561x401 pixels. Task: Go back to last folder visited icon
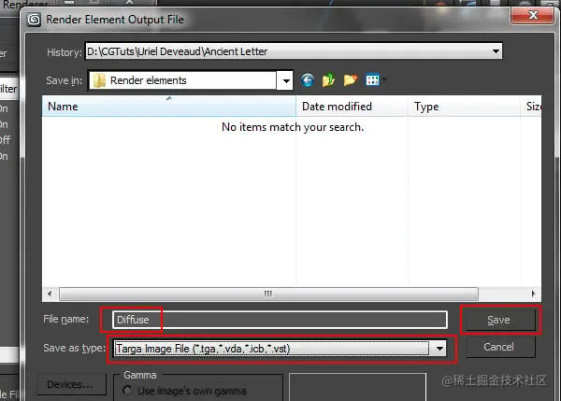point(308,80)
